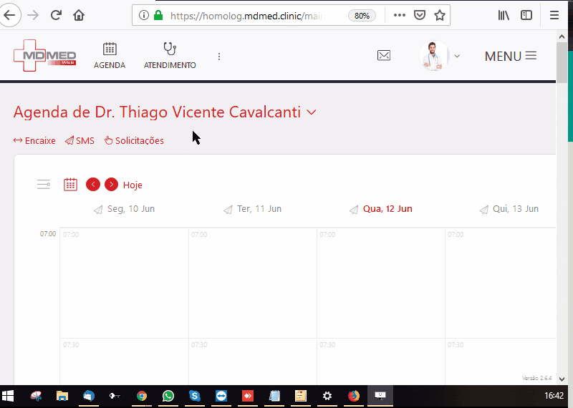Image resolution: width=573 pixels, height=408 pixels.
Task: Open the vertical dots overflow menu
Action: 219,57
